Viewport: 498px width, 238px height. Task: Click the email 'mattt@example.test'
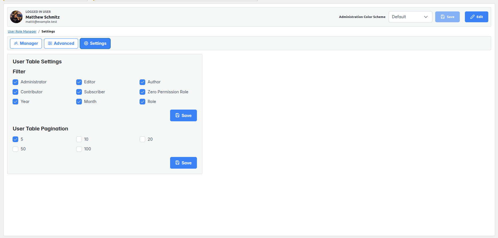pyautogui.click(x=41, y=22)
